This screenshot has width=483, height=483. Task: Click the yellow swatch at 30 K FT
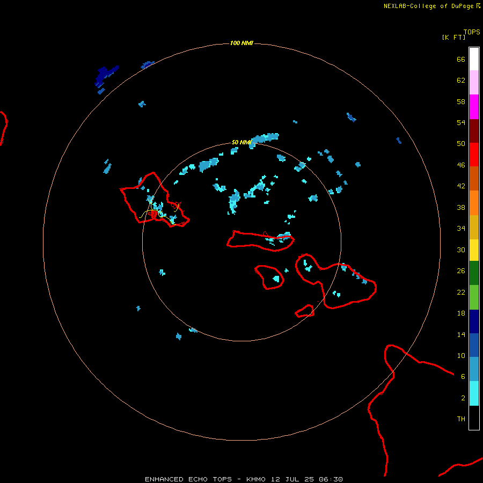(474, 250)
